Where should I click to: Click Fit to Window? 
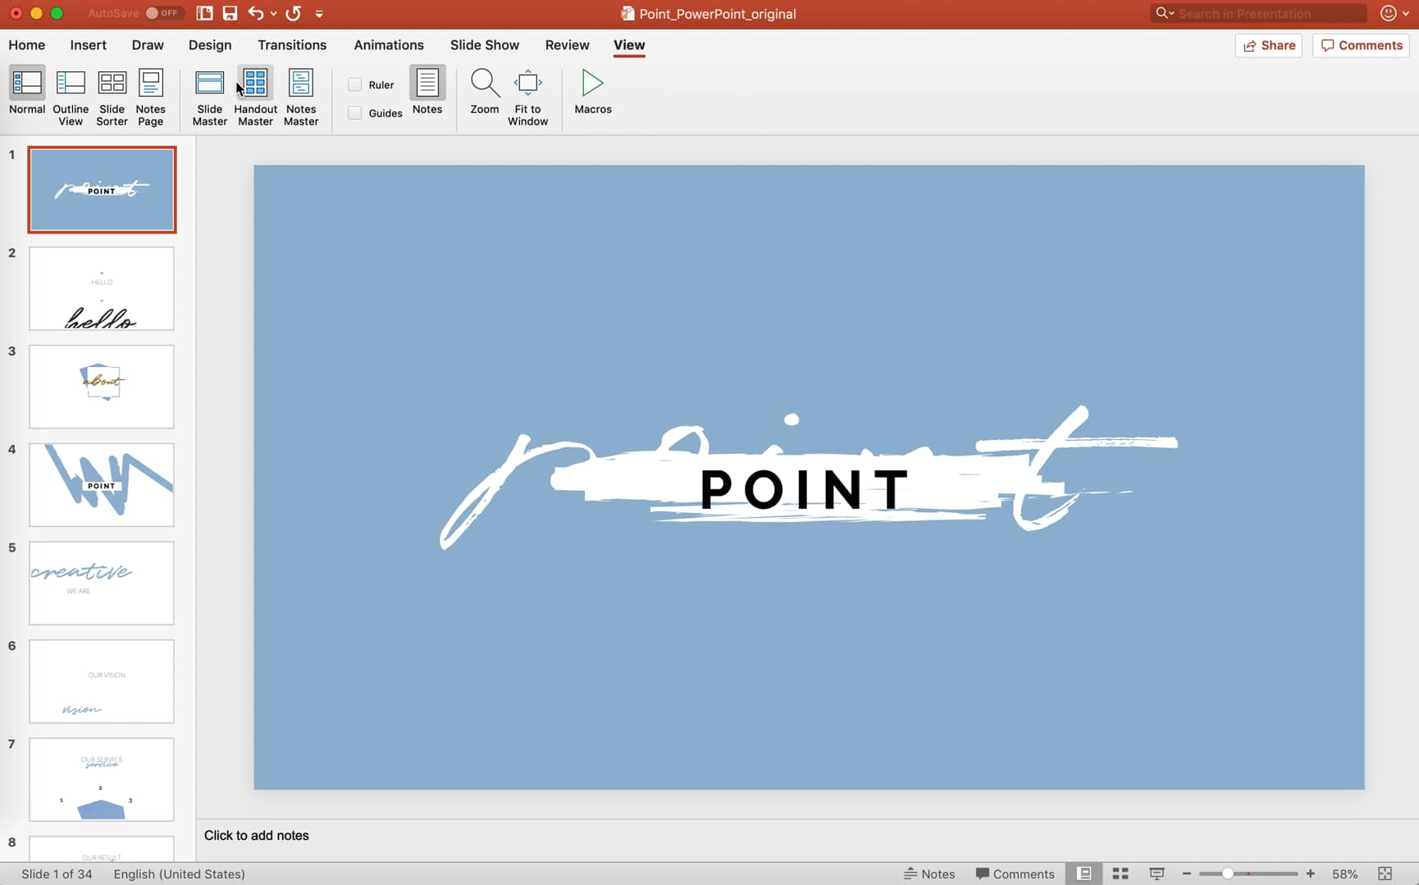point(527,94)
